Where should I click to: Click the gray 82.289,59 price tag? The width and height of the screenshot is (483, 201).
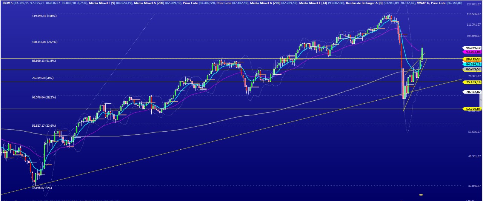pyautogui.click(x=473, y=69)
